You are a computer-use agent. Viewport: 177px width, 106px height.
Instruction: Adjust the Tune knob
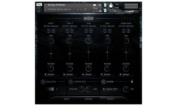(111, 6)
